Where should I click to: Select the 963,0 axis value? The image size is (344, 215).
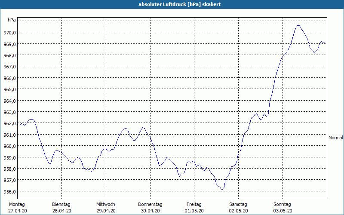[x=9, y=112]
